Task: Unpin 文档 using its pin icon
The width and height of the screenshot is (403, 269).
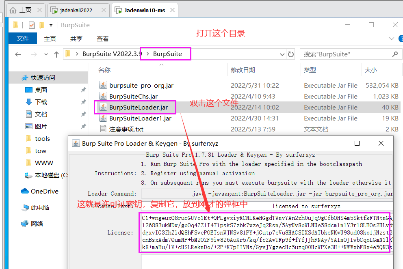Action: (84, 114)
